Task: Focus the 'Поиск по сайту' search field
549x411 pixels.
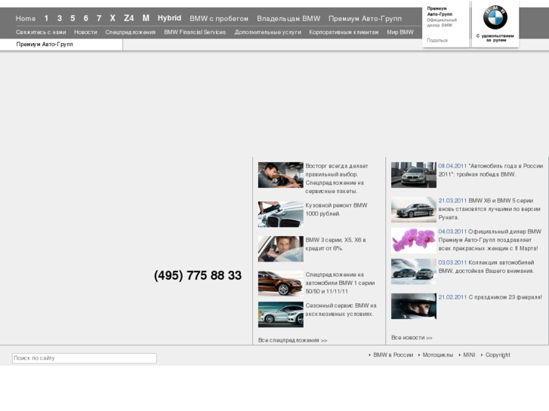Action: click(x=85, y=358)
